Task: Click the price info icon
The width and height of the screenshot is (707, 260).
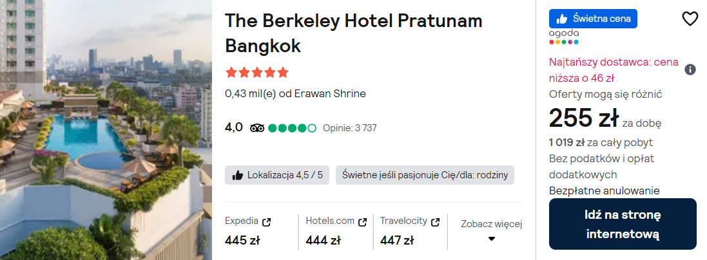Action: (690, 70)
